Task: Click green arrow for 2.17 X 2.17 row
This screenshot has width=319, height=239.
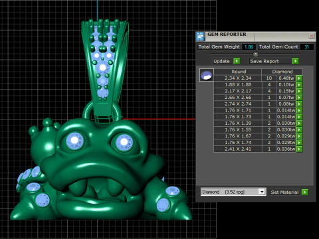Action: point(299,91)
